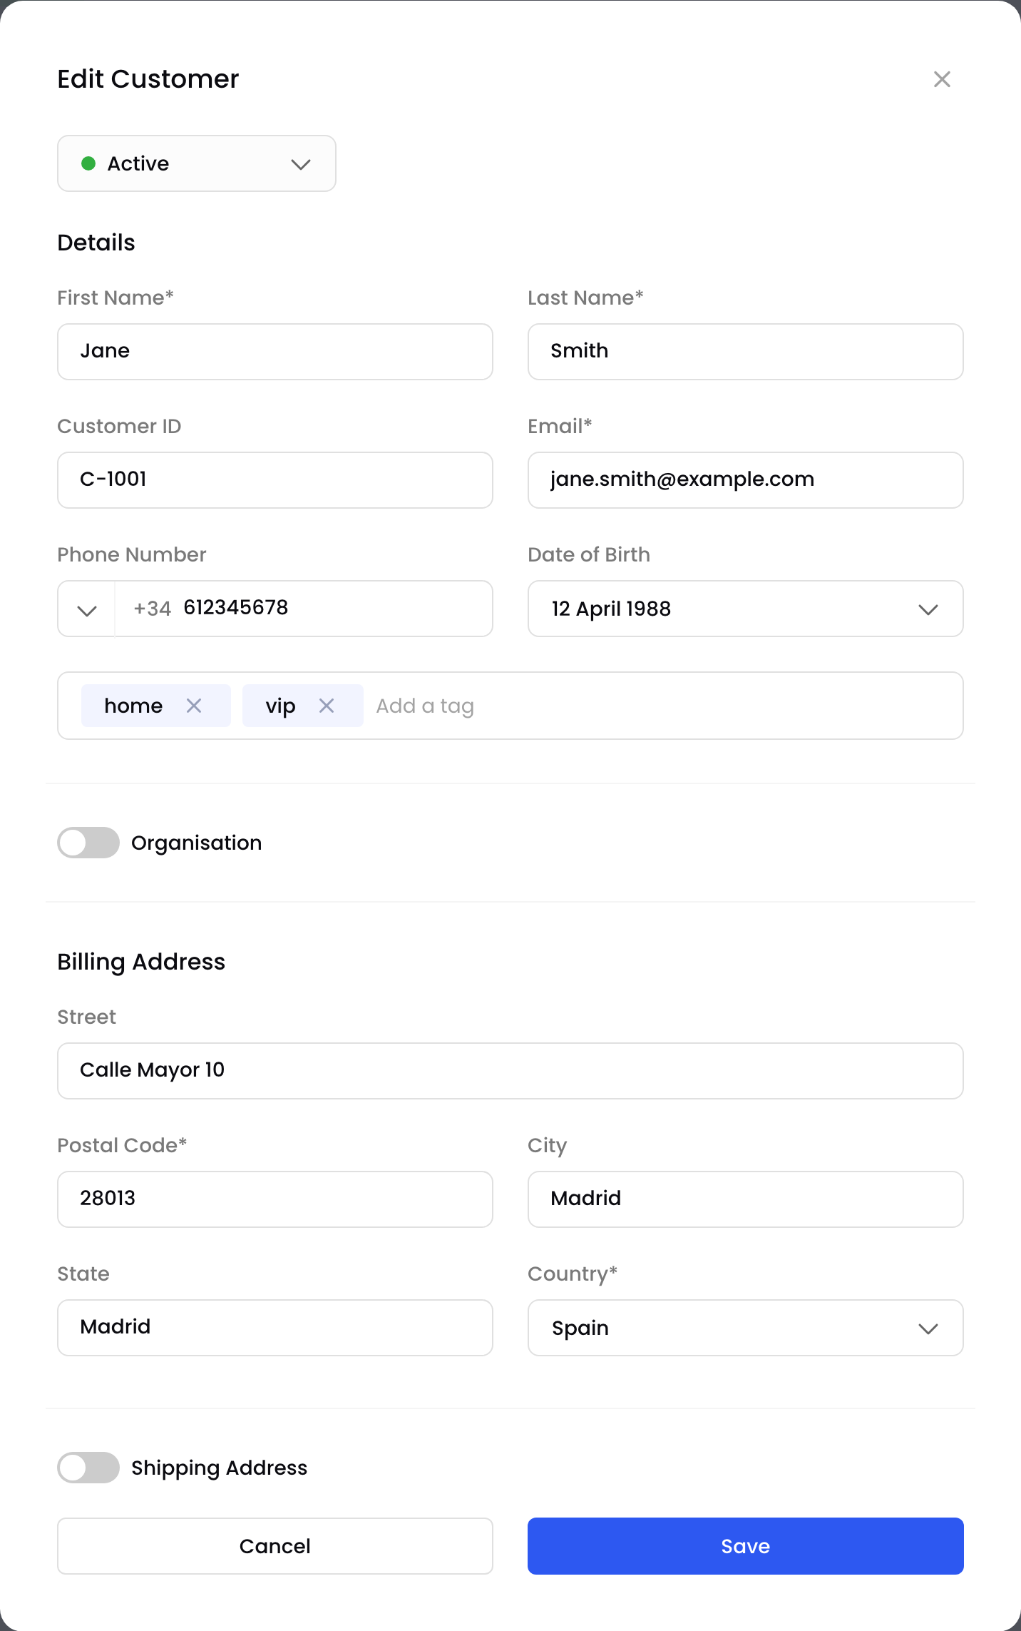The height and width of the screenshot is (1631, 1021).
Task: Cancel editing the customer
Action: [x=275, y=1546]
